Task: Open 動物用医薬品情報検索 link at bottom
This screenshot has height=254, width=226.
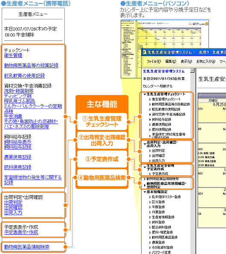Action: (27, 247)
